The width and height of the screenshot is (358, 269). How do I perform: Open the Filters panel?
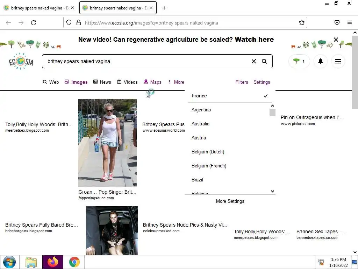pos(242,82)
